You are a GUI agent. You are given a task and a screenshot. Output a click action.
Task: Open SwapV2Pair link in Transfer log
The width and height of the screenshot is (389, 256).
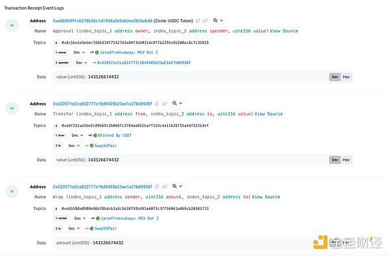tap(106, 146)
